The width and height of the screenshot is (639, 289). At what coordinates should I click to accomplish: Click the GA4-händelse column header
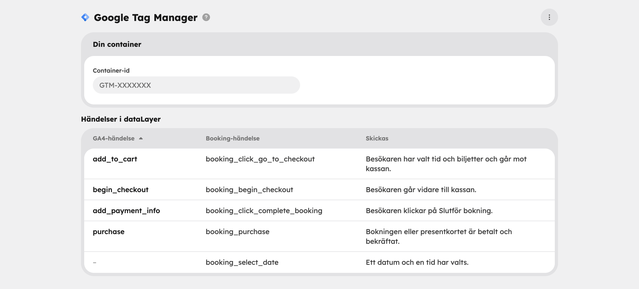114,138
